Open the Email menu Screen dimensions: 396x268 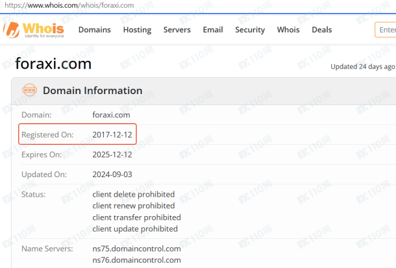213,30
